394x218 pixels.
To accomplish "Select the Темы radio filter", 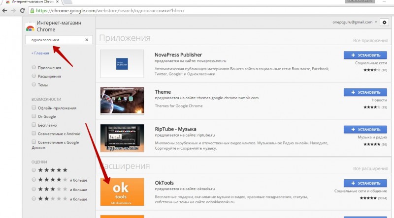I will click(x=33, y=84).
